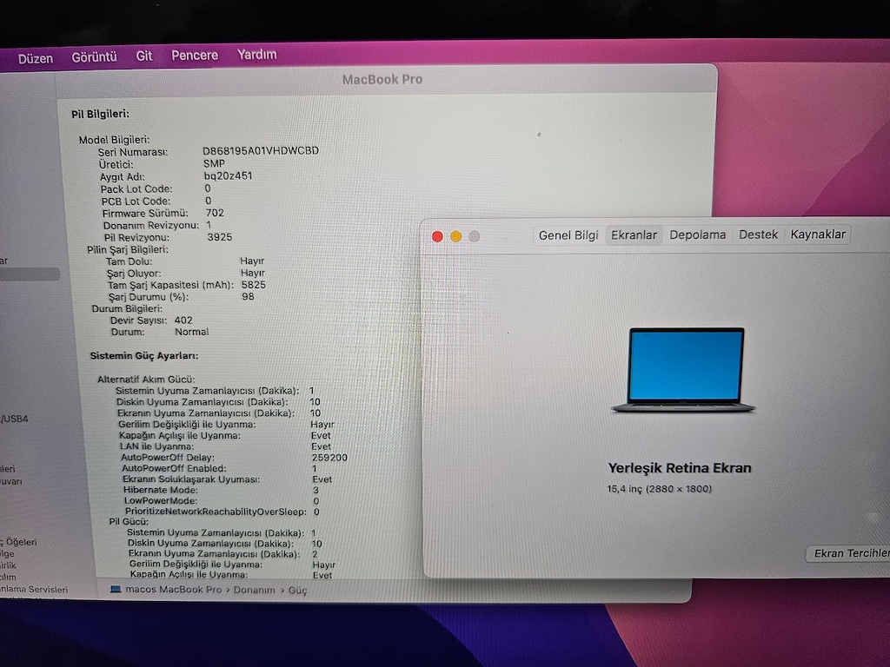Select 'Güç' in the path bar
Image resolution: width=890 pixels, height=667 pixels.
click(x=298, y=591)
